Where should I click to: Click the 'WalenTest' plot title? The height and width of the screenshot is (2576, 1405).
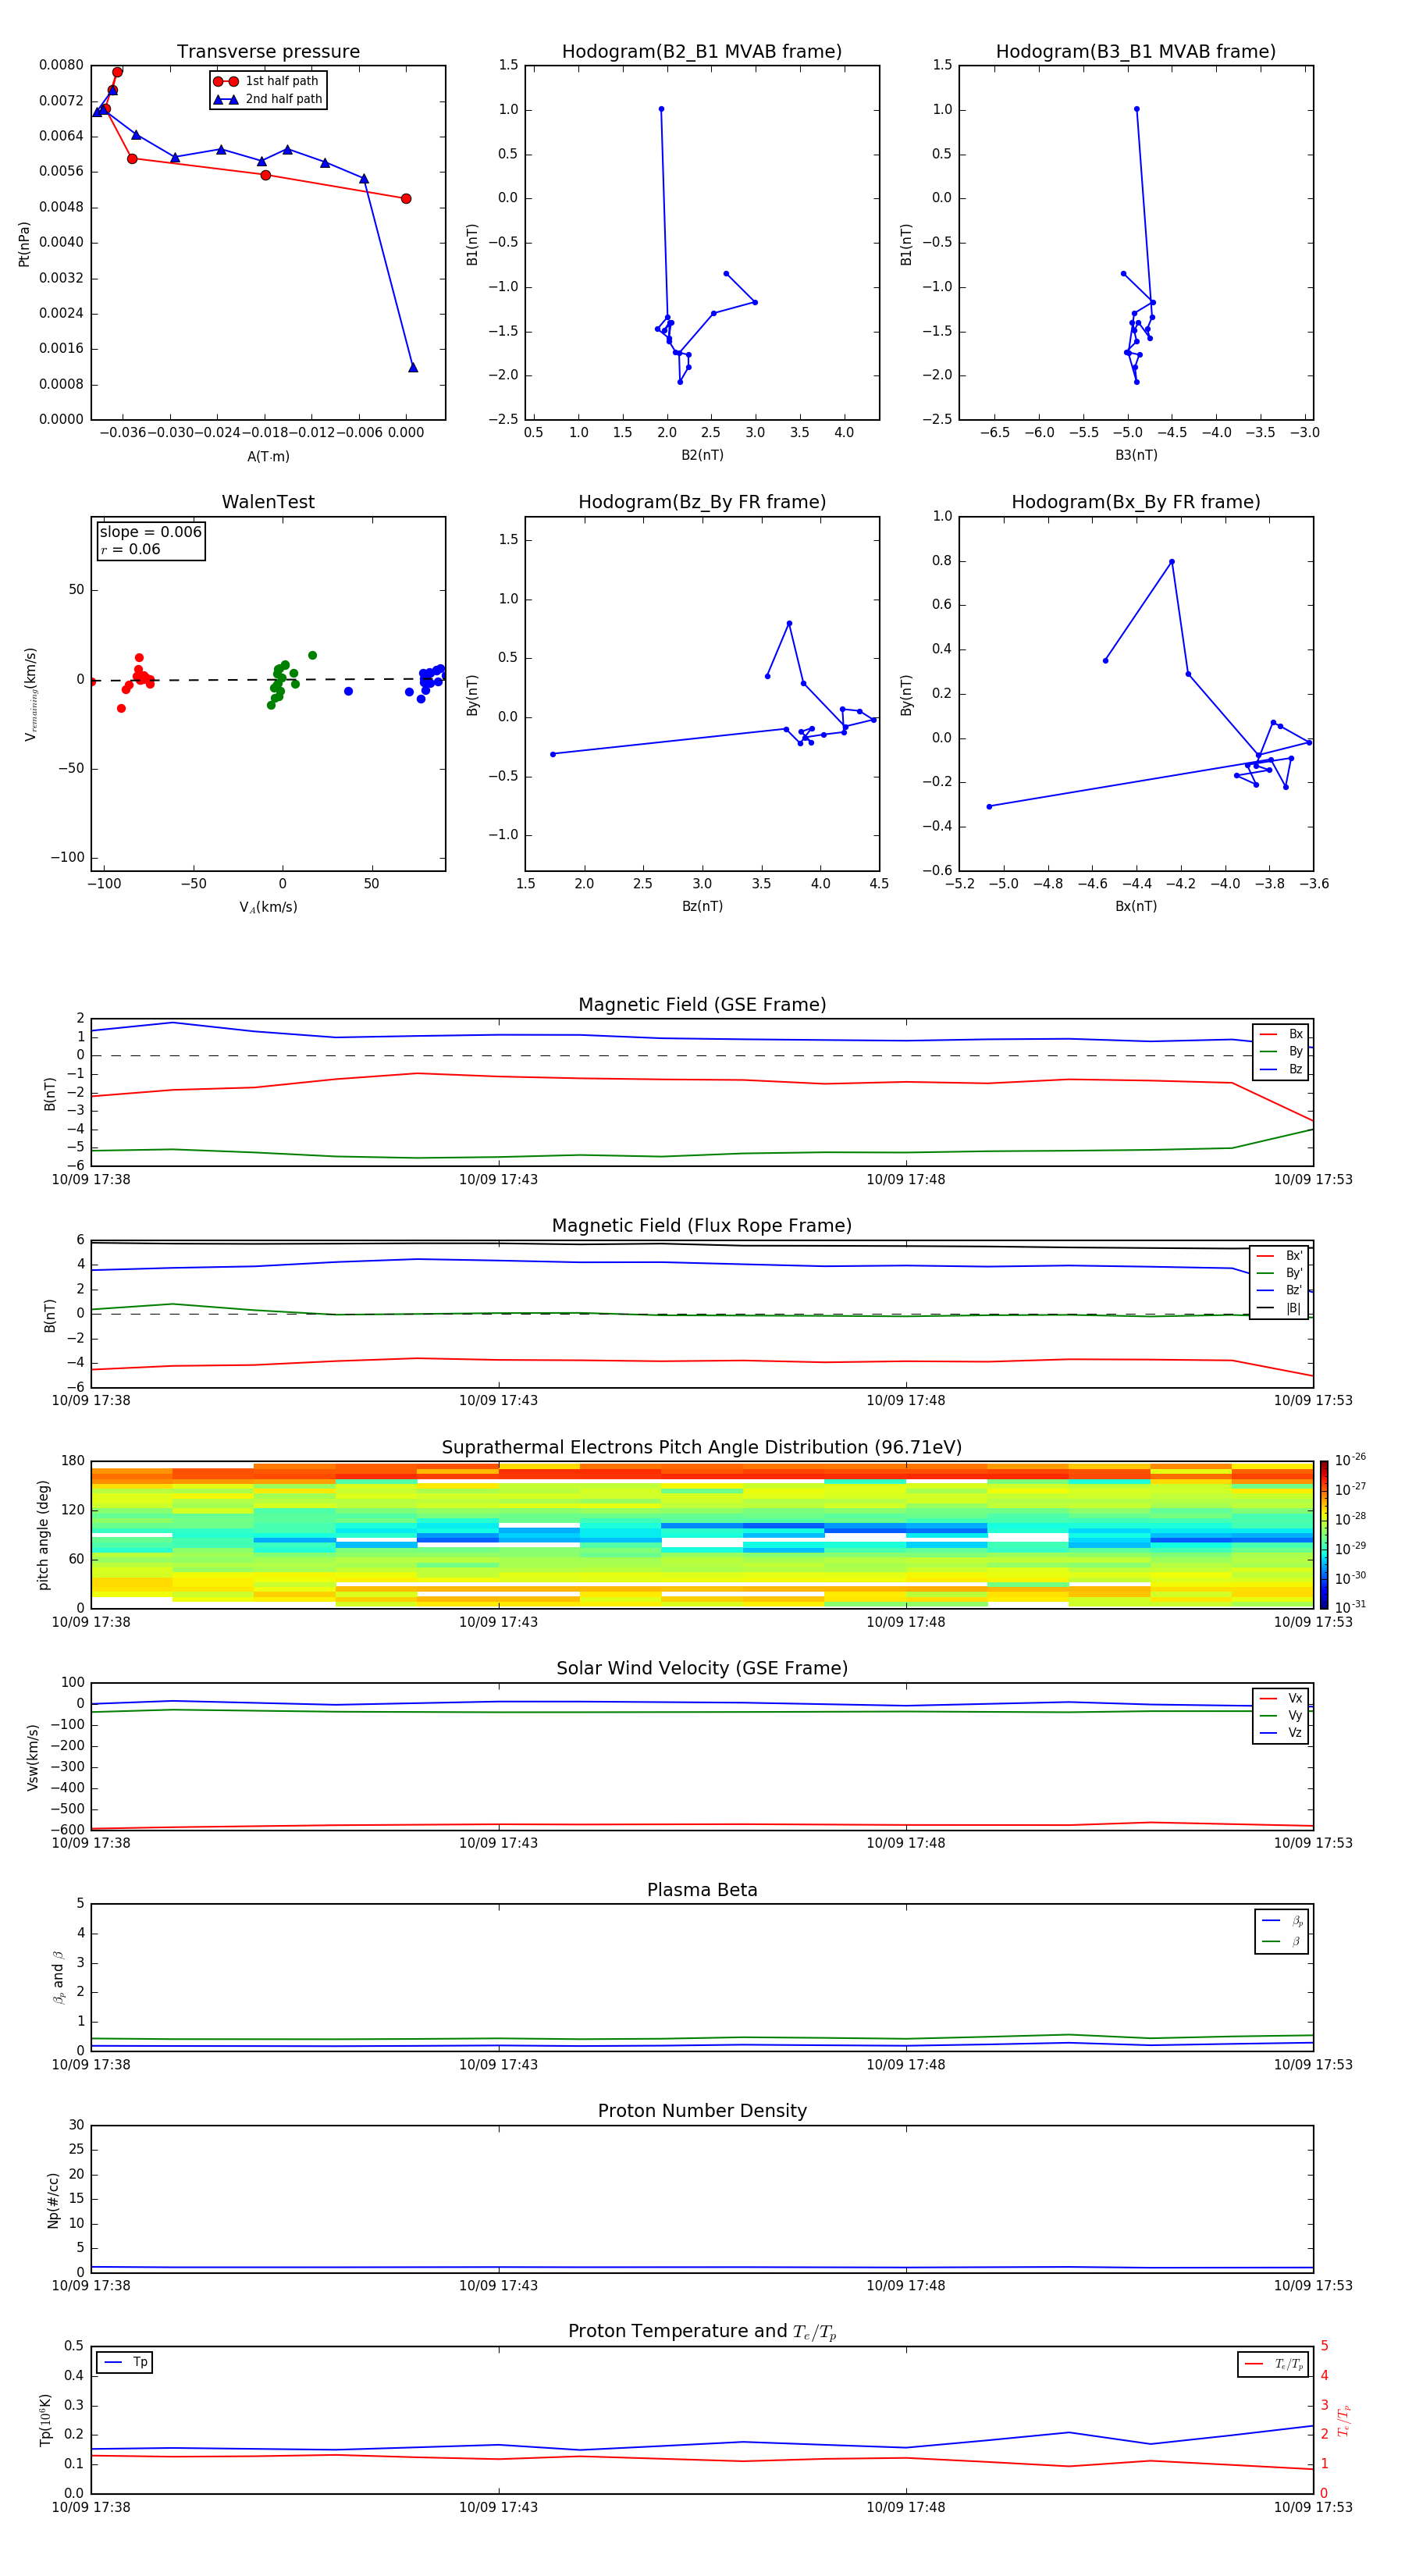pos(268,502)
